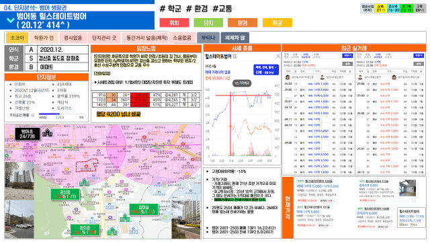This screenshot has height=242, width=430.
Task: Click the green school icon below 정화중 label
Action: click(x=125, y=218)
